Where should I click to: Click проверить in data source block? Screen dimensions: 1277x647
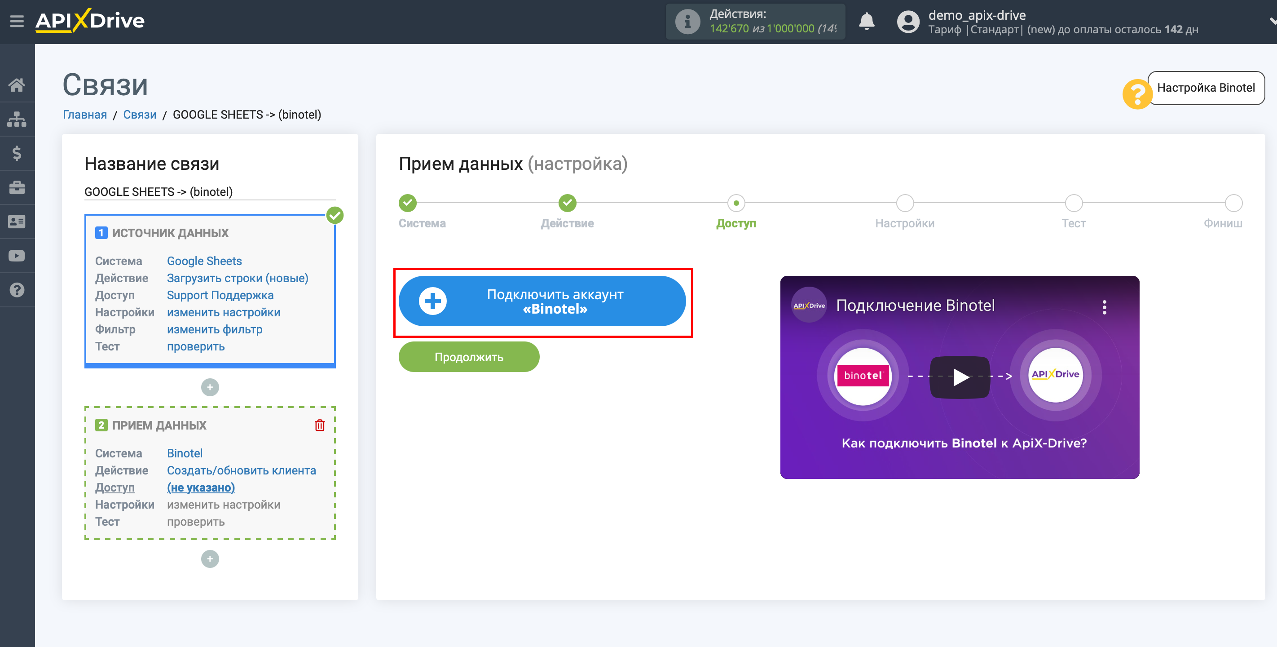click(x=196, y=346)
